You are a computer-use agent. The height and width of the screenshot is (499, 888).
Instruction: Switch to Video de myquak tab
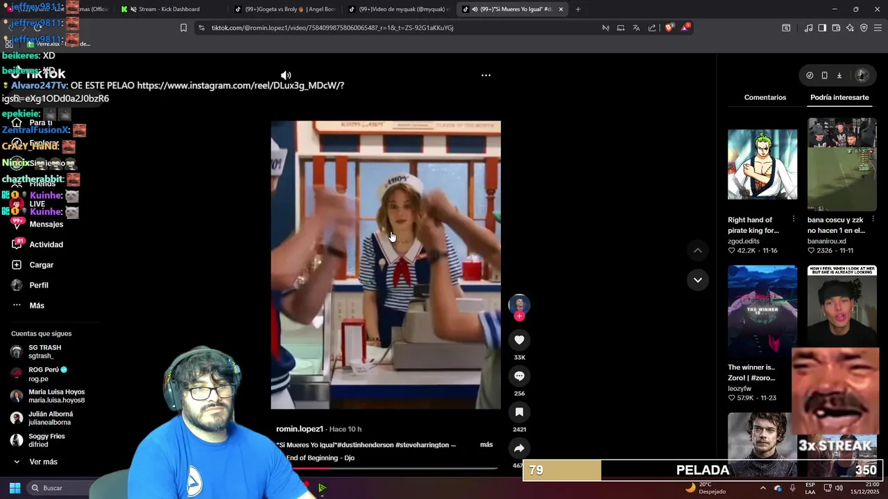(398, 9)
